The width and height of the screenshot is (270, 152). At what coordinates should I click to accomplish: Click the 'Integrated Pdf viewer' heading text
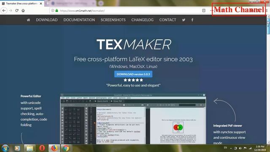228,126
